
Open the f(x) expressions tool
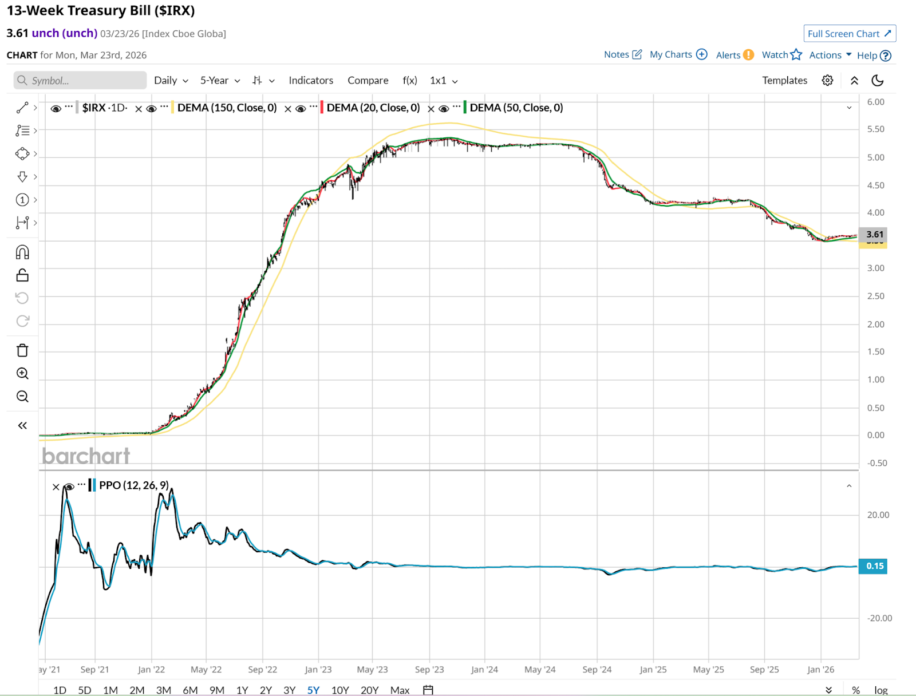click(410, 80)
